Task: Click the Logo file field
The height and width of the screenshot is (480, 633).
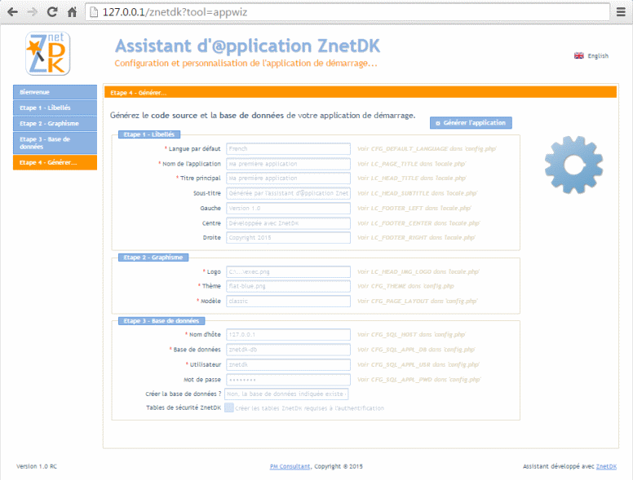Action: pos(288,272)
